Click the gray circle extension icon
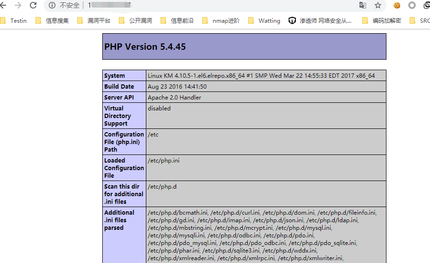 click(412, 5)
